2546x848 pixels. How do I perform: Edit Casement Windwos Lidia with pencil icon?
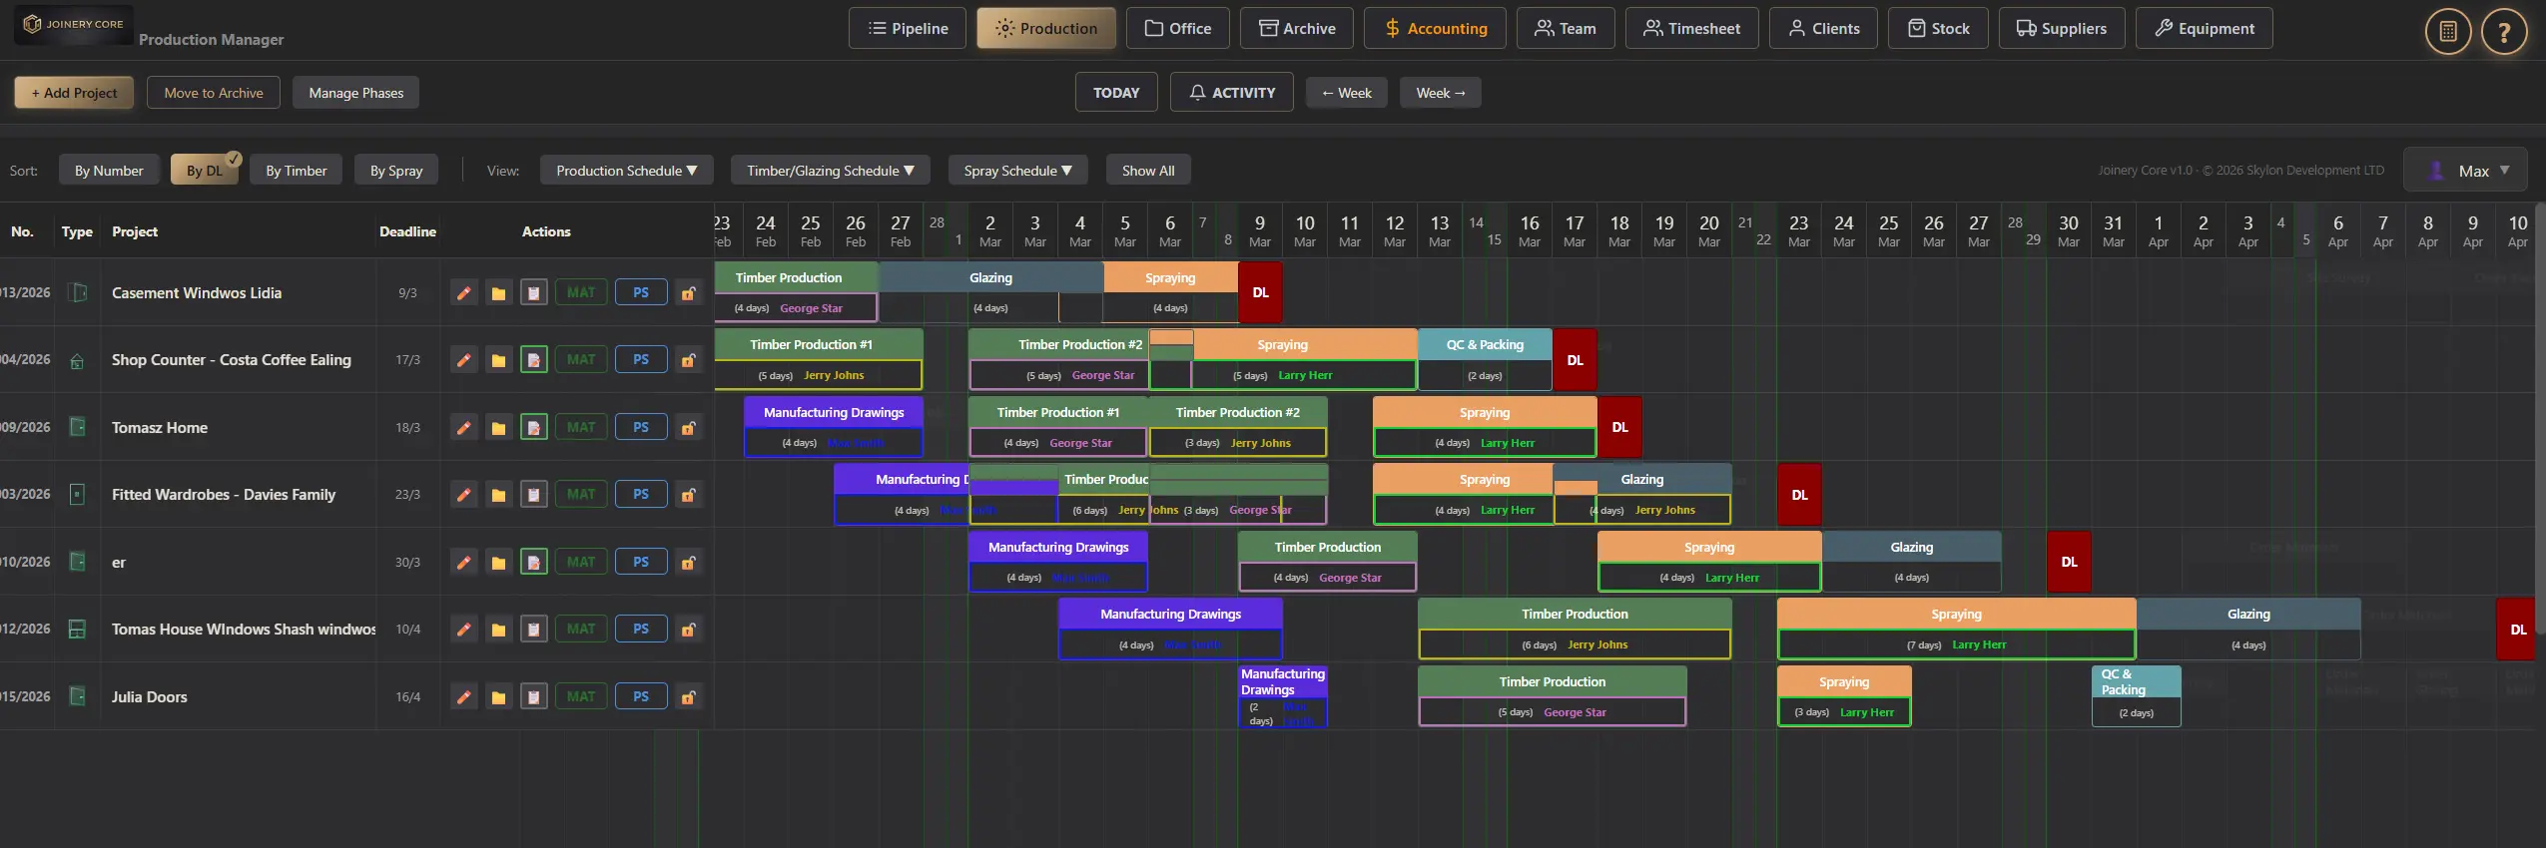(x=463, y=293)
